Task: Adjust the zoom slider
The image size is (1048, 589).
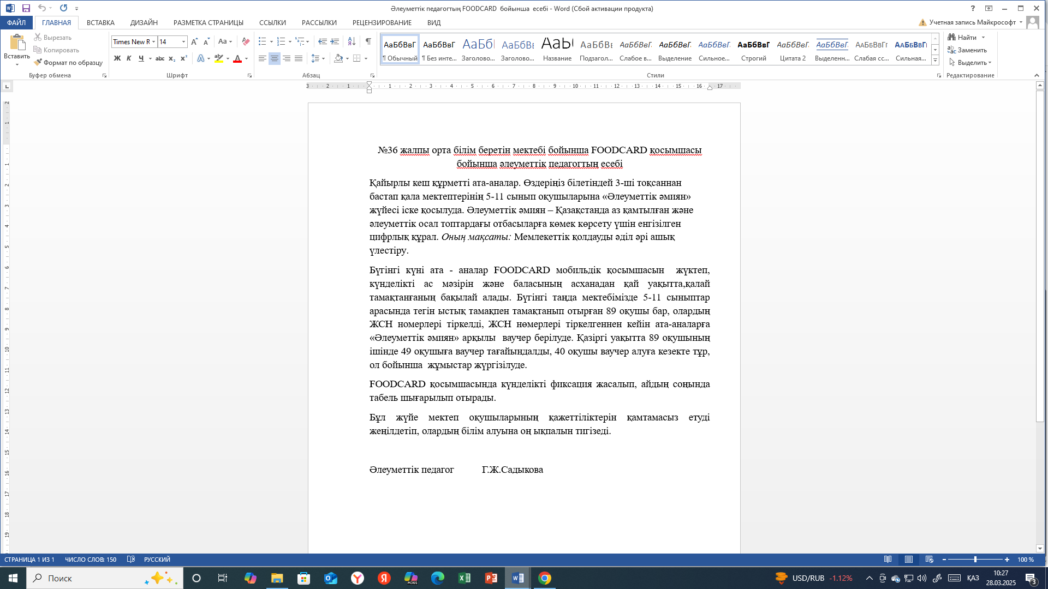Action: [975, 560]
